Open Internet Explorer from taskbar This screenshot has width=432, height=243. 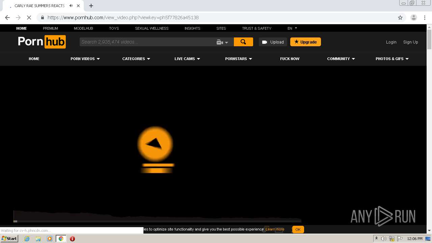tap(27, 239)
